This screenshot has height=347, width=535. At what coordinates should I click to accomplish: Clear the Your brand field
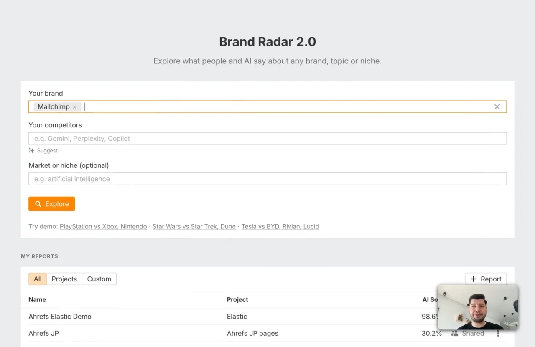[497, 107]
